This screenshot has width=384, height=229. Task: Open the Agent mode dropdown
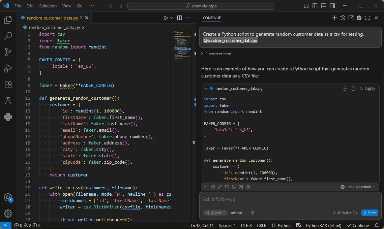[215, 213]
